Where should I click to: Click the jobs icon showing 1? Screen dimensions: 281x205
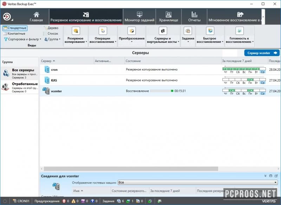coord(128,201)
